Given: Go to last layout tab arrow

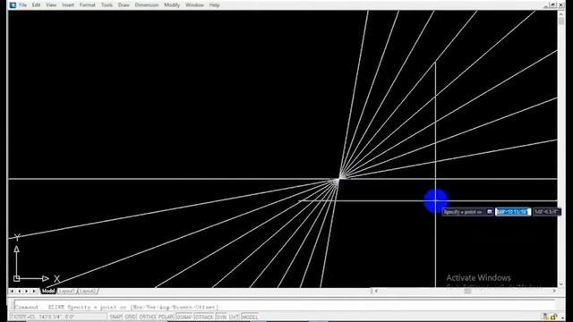Looking at the screenshot, I should [x=34, y=291].
